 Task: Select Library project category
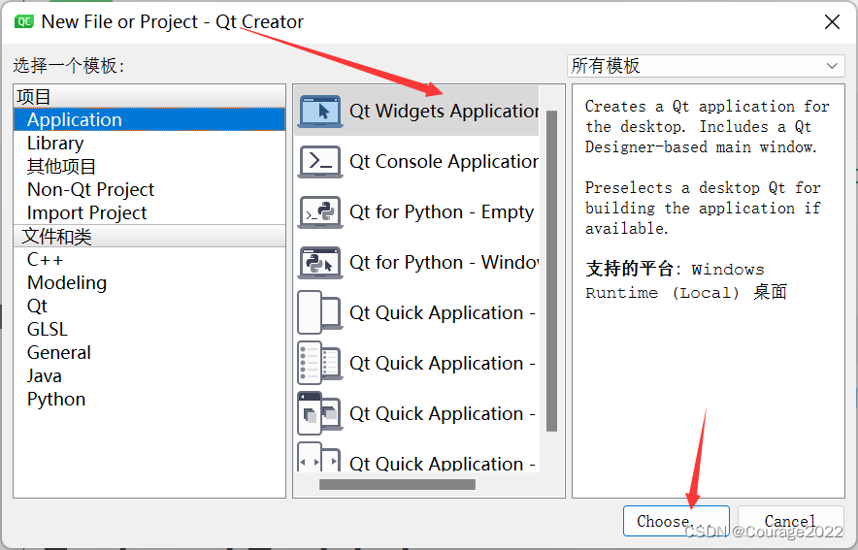(x=149, y=144)
